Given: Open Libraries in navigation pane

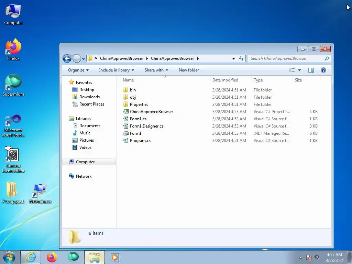Looking at the screenshot, I should [x=83, y=119].
